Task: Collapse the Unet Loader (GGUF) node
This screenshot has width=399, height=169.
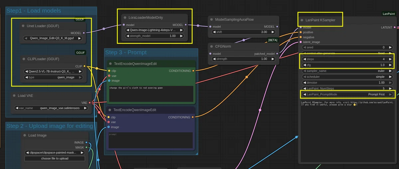Action: [x=23, y=26]
